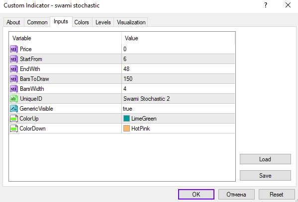The width and height of the screenshot is (298, 202).
Task: Toggle the GenericVisible true value
Action: click(178, 109)
